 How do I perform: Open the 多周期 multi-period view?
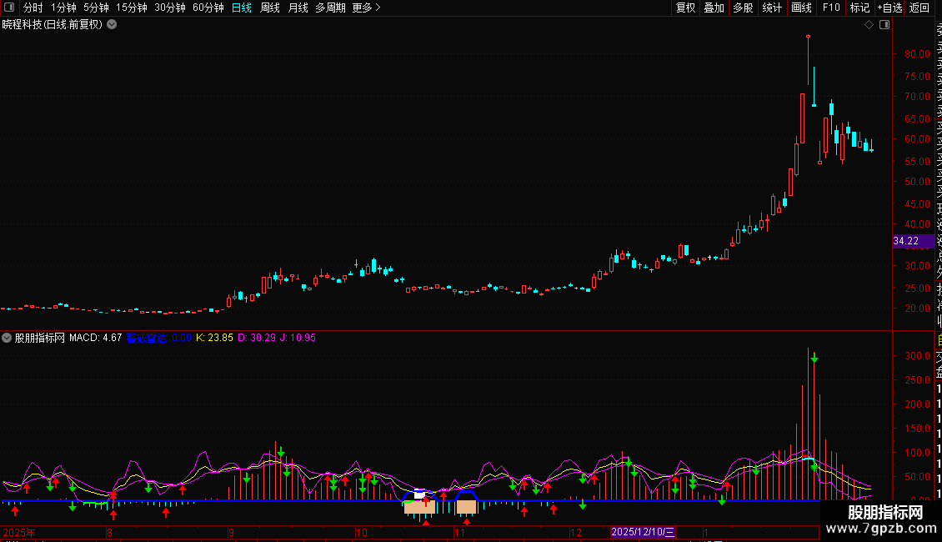(330, 8)
